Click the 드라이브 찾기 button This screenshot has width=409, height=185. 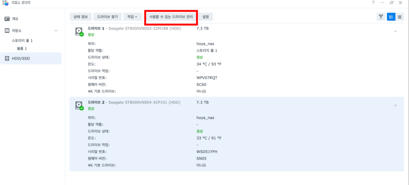(107, 17)
